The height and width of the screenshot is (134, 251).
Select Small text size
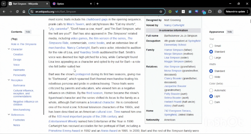coord(211,46)
